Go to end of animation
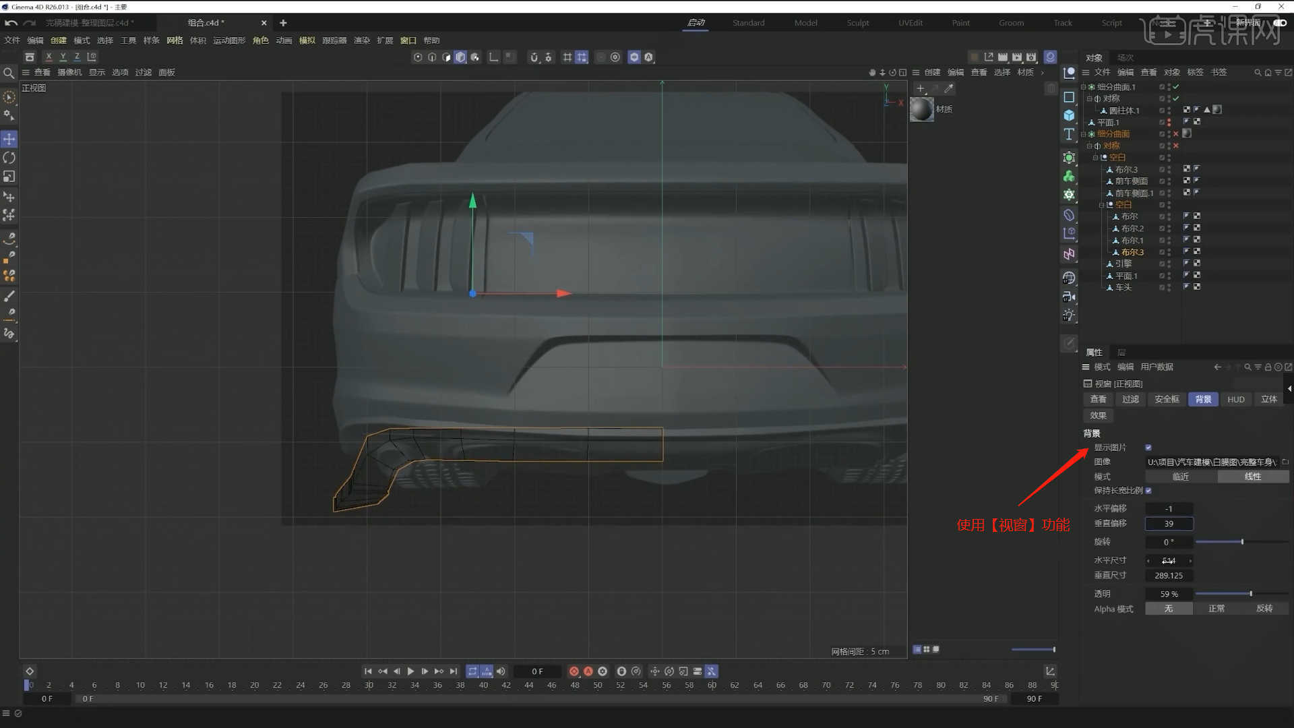The image size is (1294, 728). coord(454,671)
